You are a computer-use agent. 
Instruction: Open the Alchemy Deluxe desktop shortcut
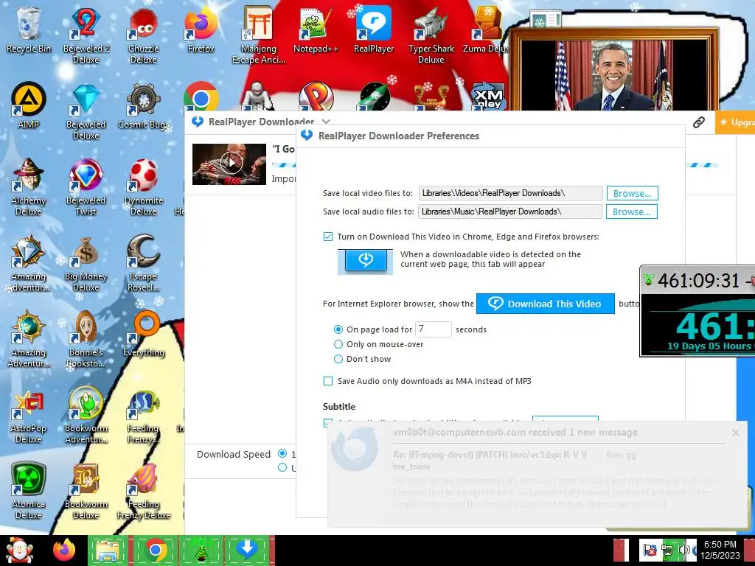coord(28,186)
